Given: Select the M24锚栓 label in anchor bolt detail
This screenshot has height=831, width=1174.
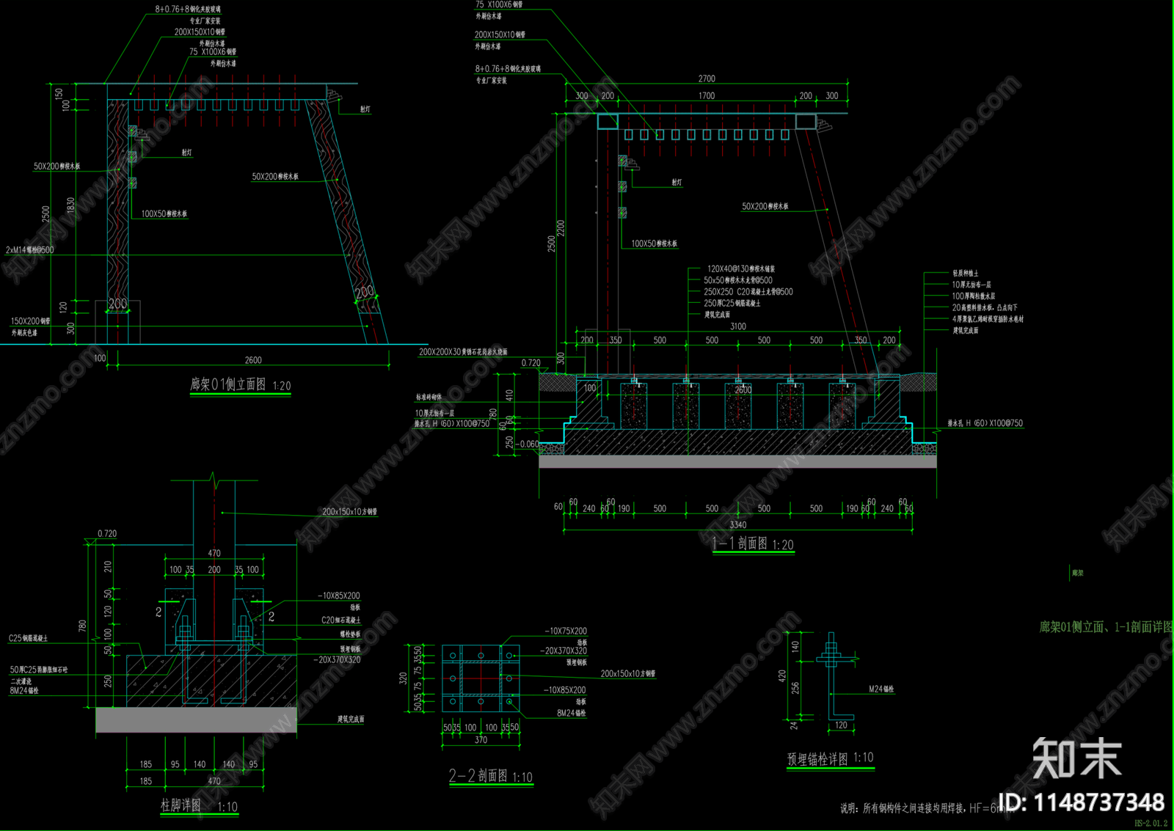Looking at the screenshot, I should (x=881, y=689).
